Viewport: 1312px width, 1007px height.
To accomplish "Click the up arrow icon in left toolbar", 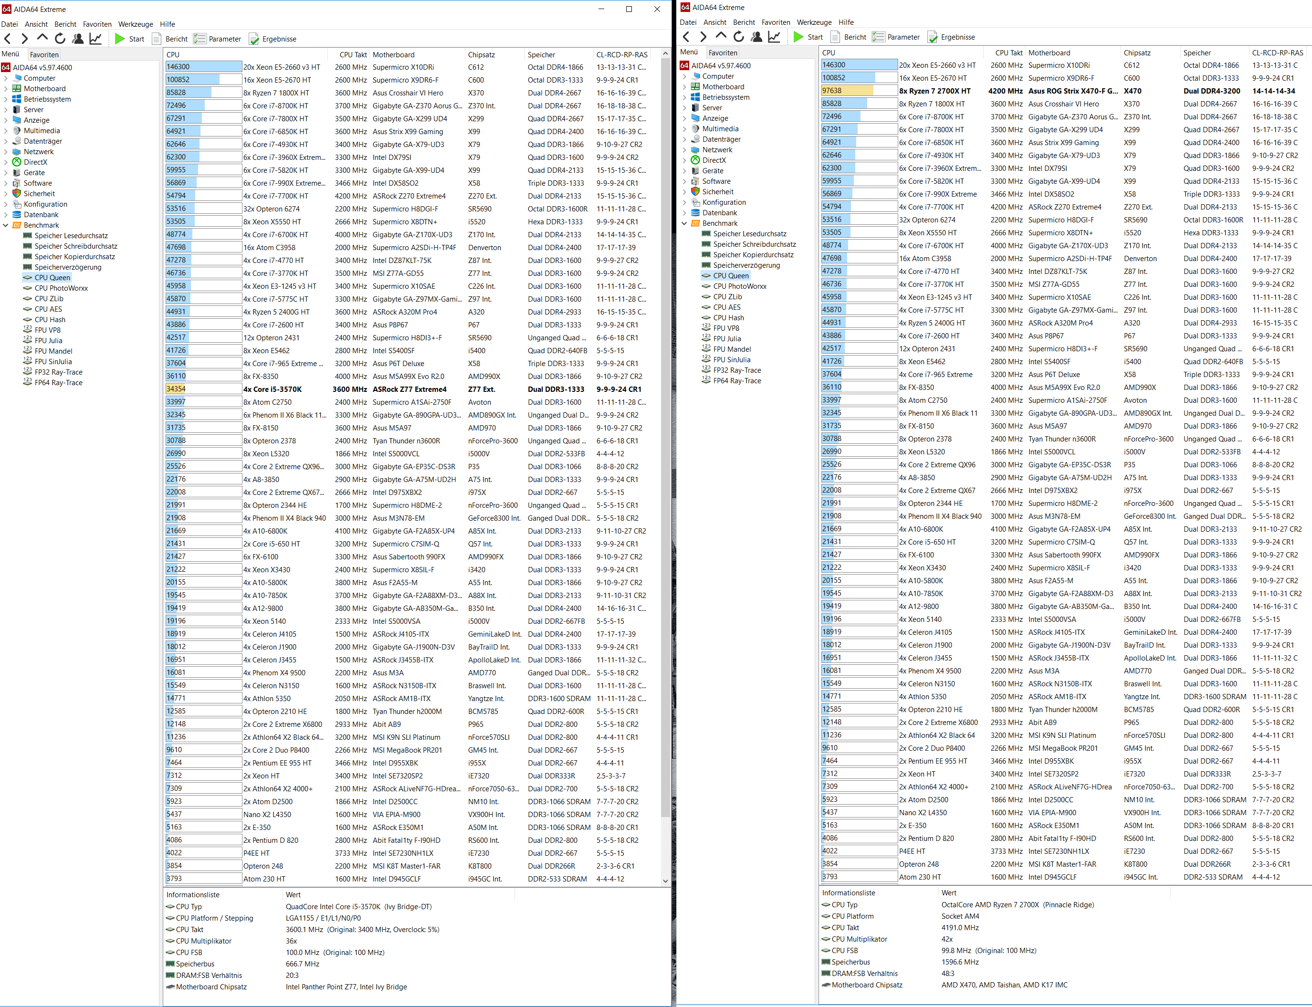I will pos(42,38).
